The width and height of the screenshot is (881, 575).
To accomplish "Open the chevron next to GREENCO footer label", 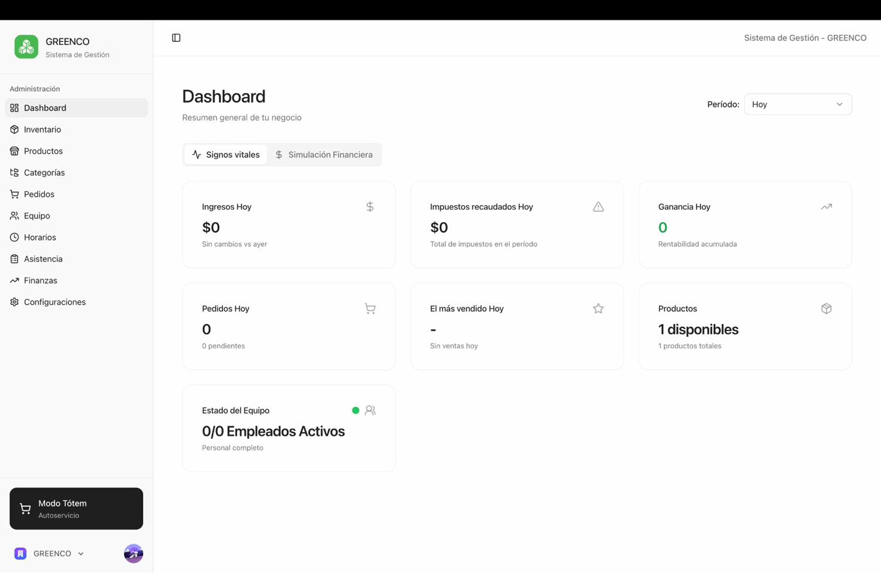I will tap(81, 553).
